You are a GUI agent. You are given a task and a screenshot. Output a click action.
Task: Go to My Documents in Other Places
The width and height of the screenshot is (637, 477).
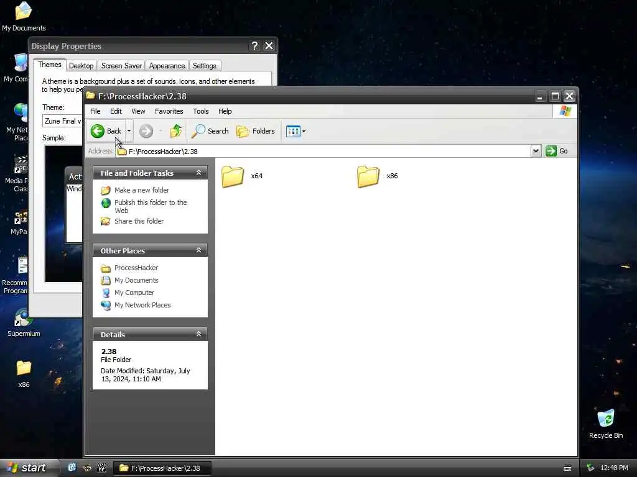tap(136, 280)
